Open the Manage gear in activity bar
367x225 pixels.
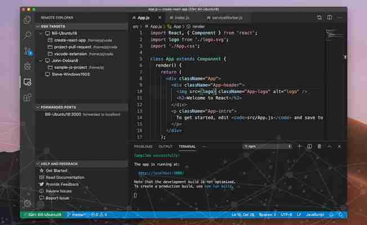point(27,204)
